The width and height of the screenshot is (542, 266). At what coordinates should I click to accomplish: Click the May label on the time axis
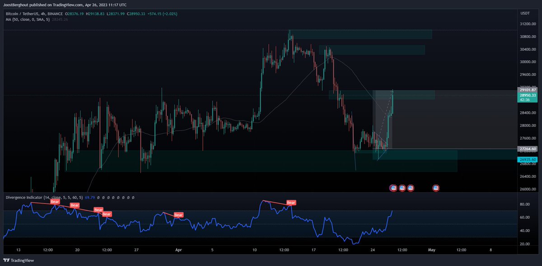click(431, 250)
